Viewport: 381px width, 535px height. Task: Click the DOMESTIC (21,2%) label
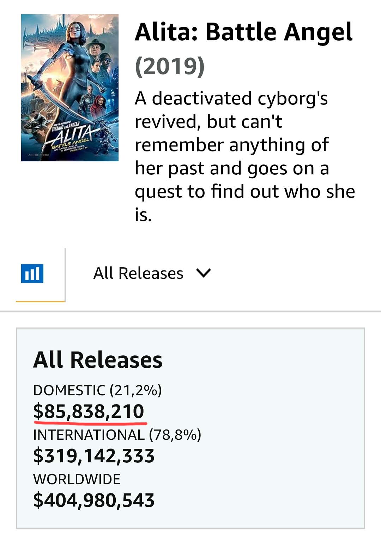[97, 390]
